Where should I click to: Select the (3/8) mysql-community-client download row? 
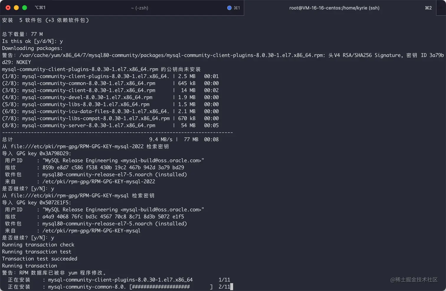point(110,90)
